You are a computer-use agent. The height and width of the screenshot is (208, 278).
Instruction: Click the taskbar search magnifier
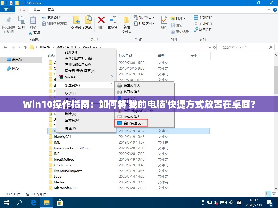click(x=20, y=203)
